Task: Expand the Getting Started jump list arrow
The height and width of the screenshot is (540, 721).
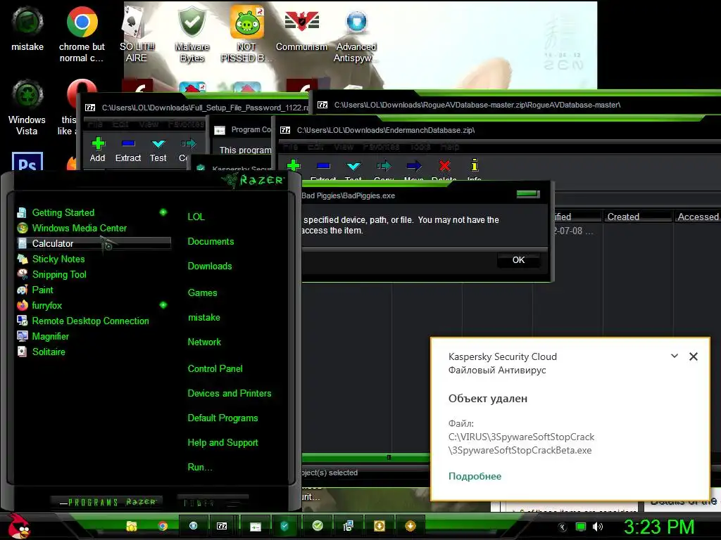Action: (163, 212)
